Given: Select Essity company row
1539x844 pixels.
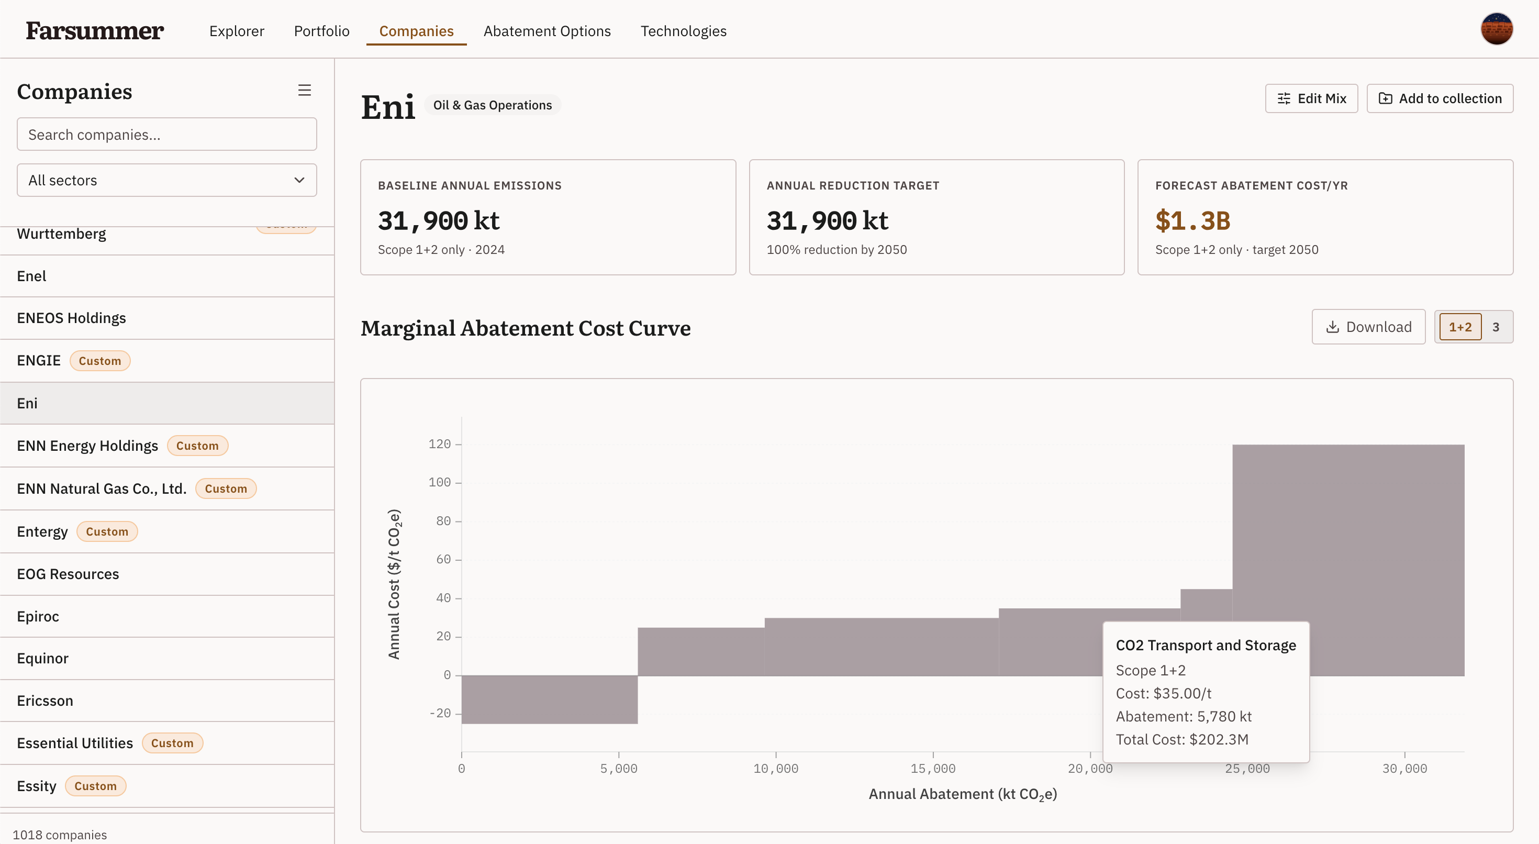Looking at the screenshot, I should coord(166,786).
